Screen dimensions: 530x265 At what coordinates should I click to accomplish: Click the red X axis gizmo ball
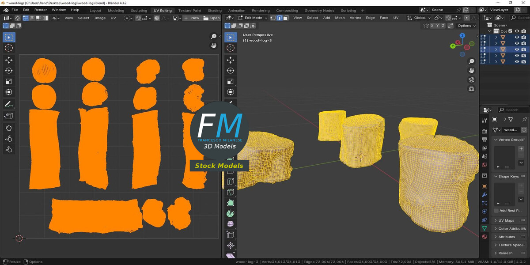pyautogui.click(x=458, y=43)
